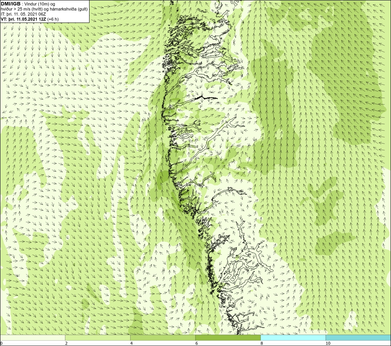Click the 4–6 m/s green legend swatch

[x=163, y=337]
